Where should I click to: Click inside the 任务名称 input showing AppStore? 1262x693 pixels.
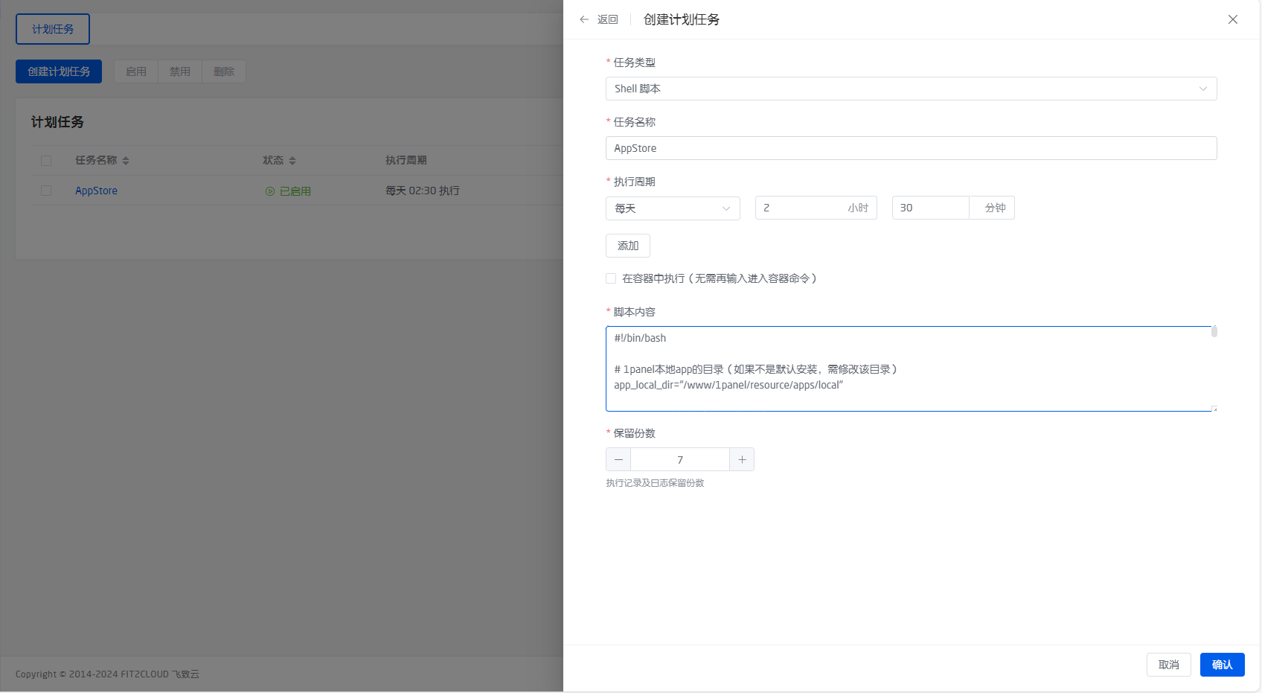coord(912,148)
